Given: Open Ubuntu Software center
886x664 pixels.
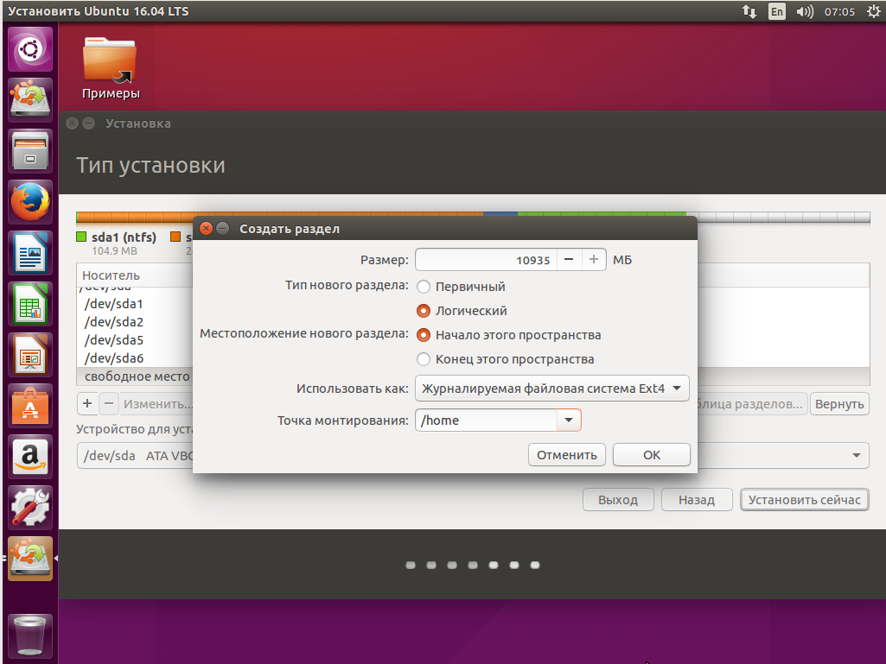Looking at the screenshot, I should (x=30, y=406).
